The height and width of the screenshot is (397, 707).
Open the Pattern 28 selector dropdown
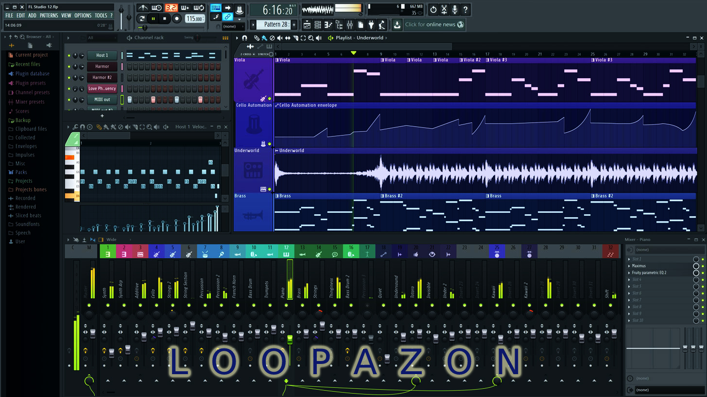[275, 24]
